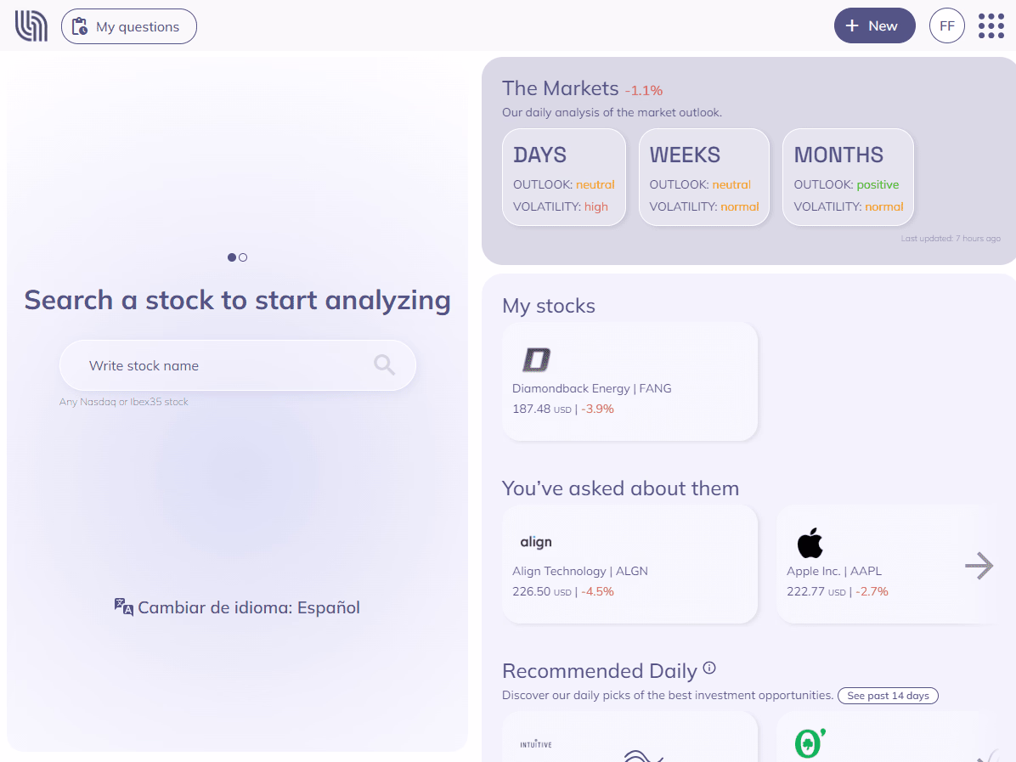Open the My questions tab

pos(129,26)
